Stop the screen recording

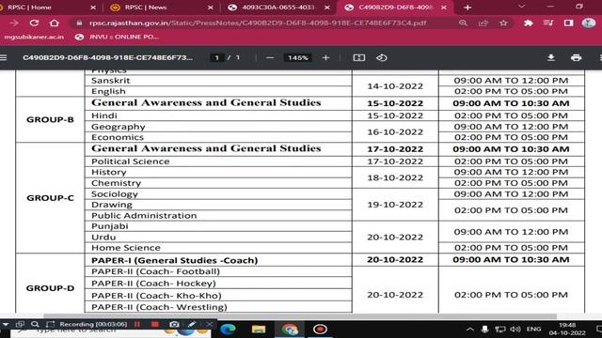coord(155,324)
